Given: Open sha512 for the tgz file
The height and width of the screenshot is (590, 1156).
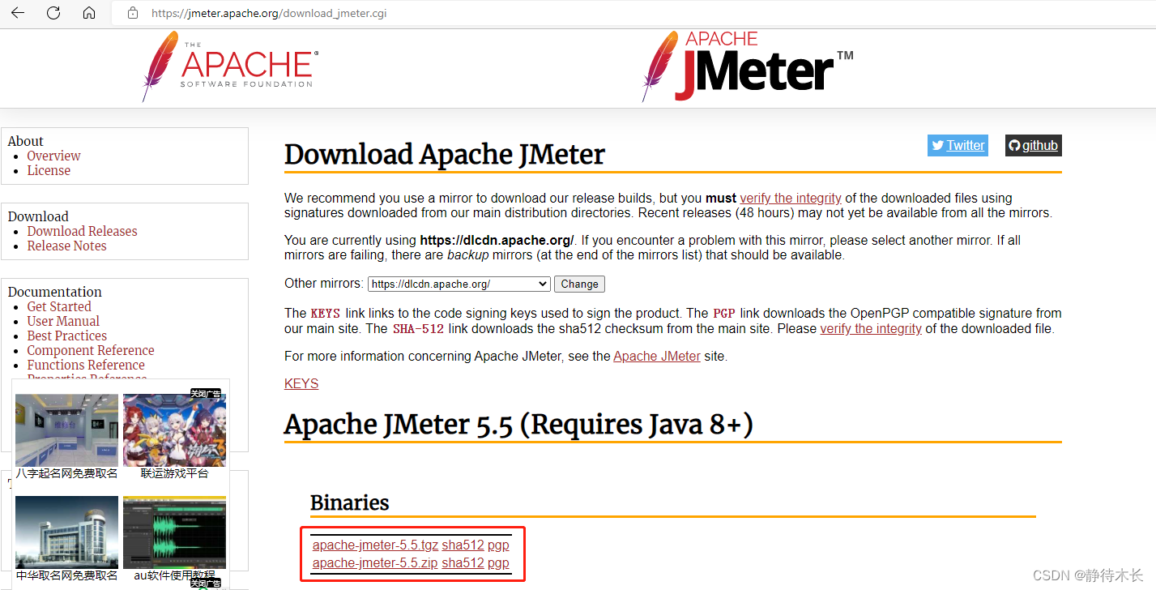Looking at the screenshot, I should [463, 545].
